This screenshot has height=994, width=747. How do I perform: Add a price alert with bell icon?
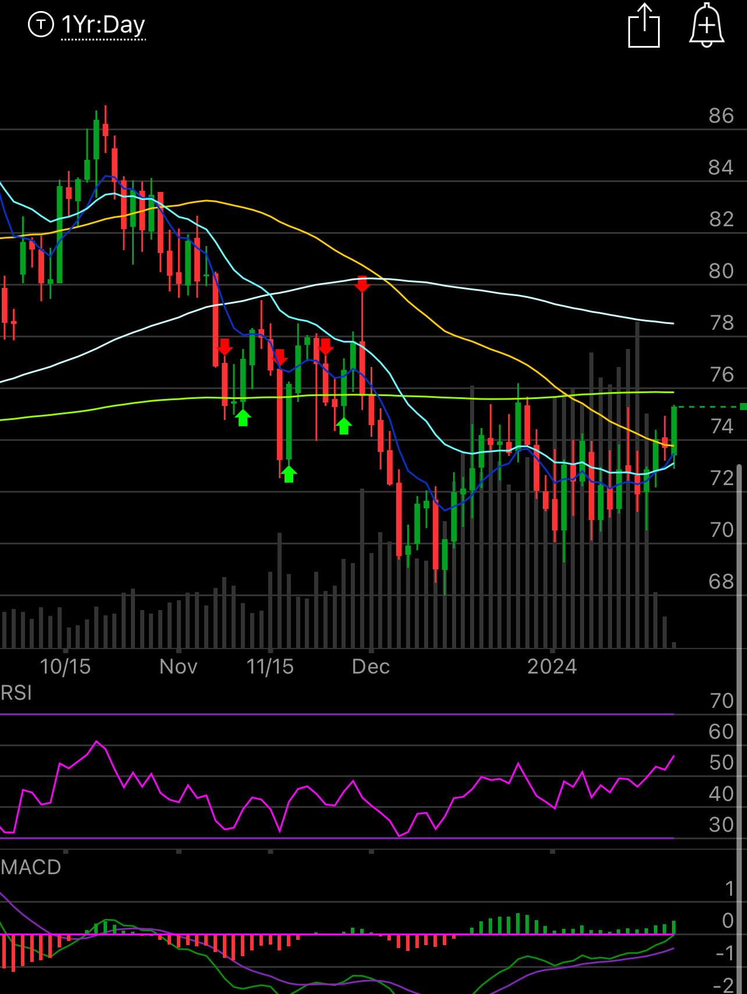tap(706, 26)
